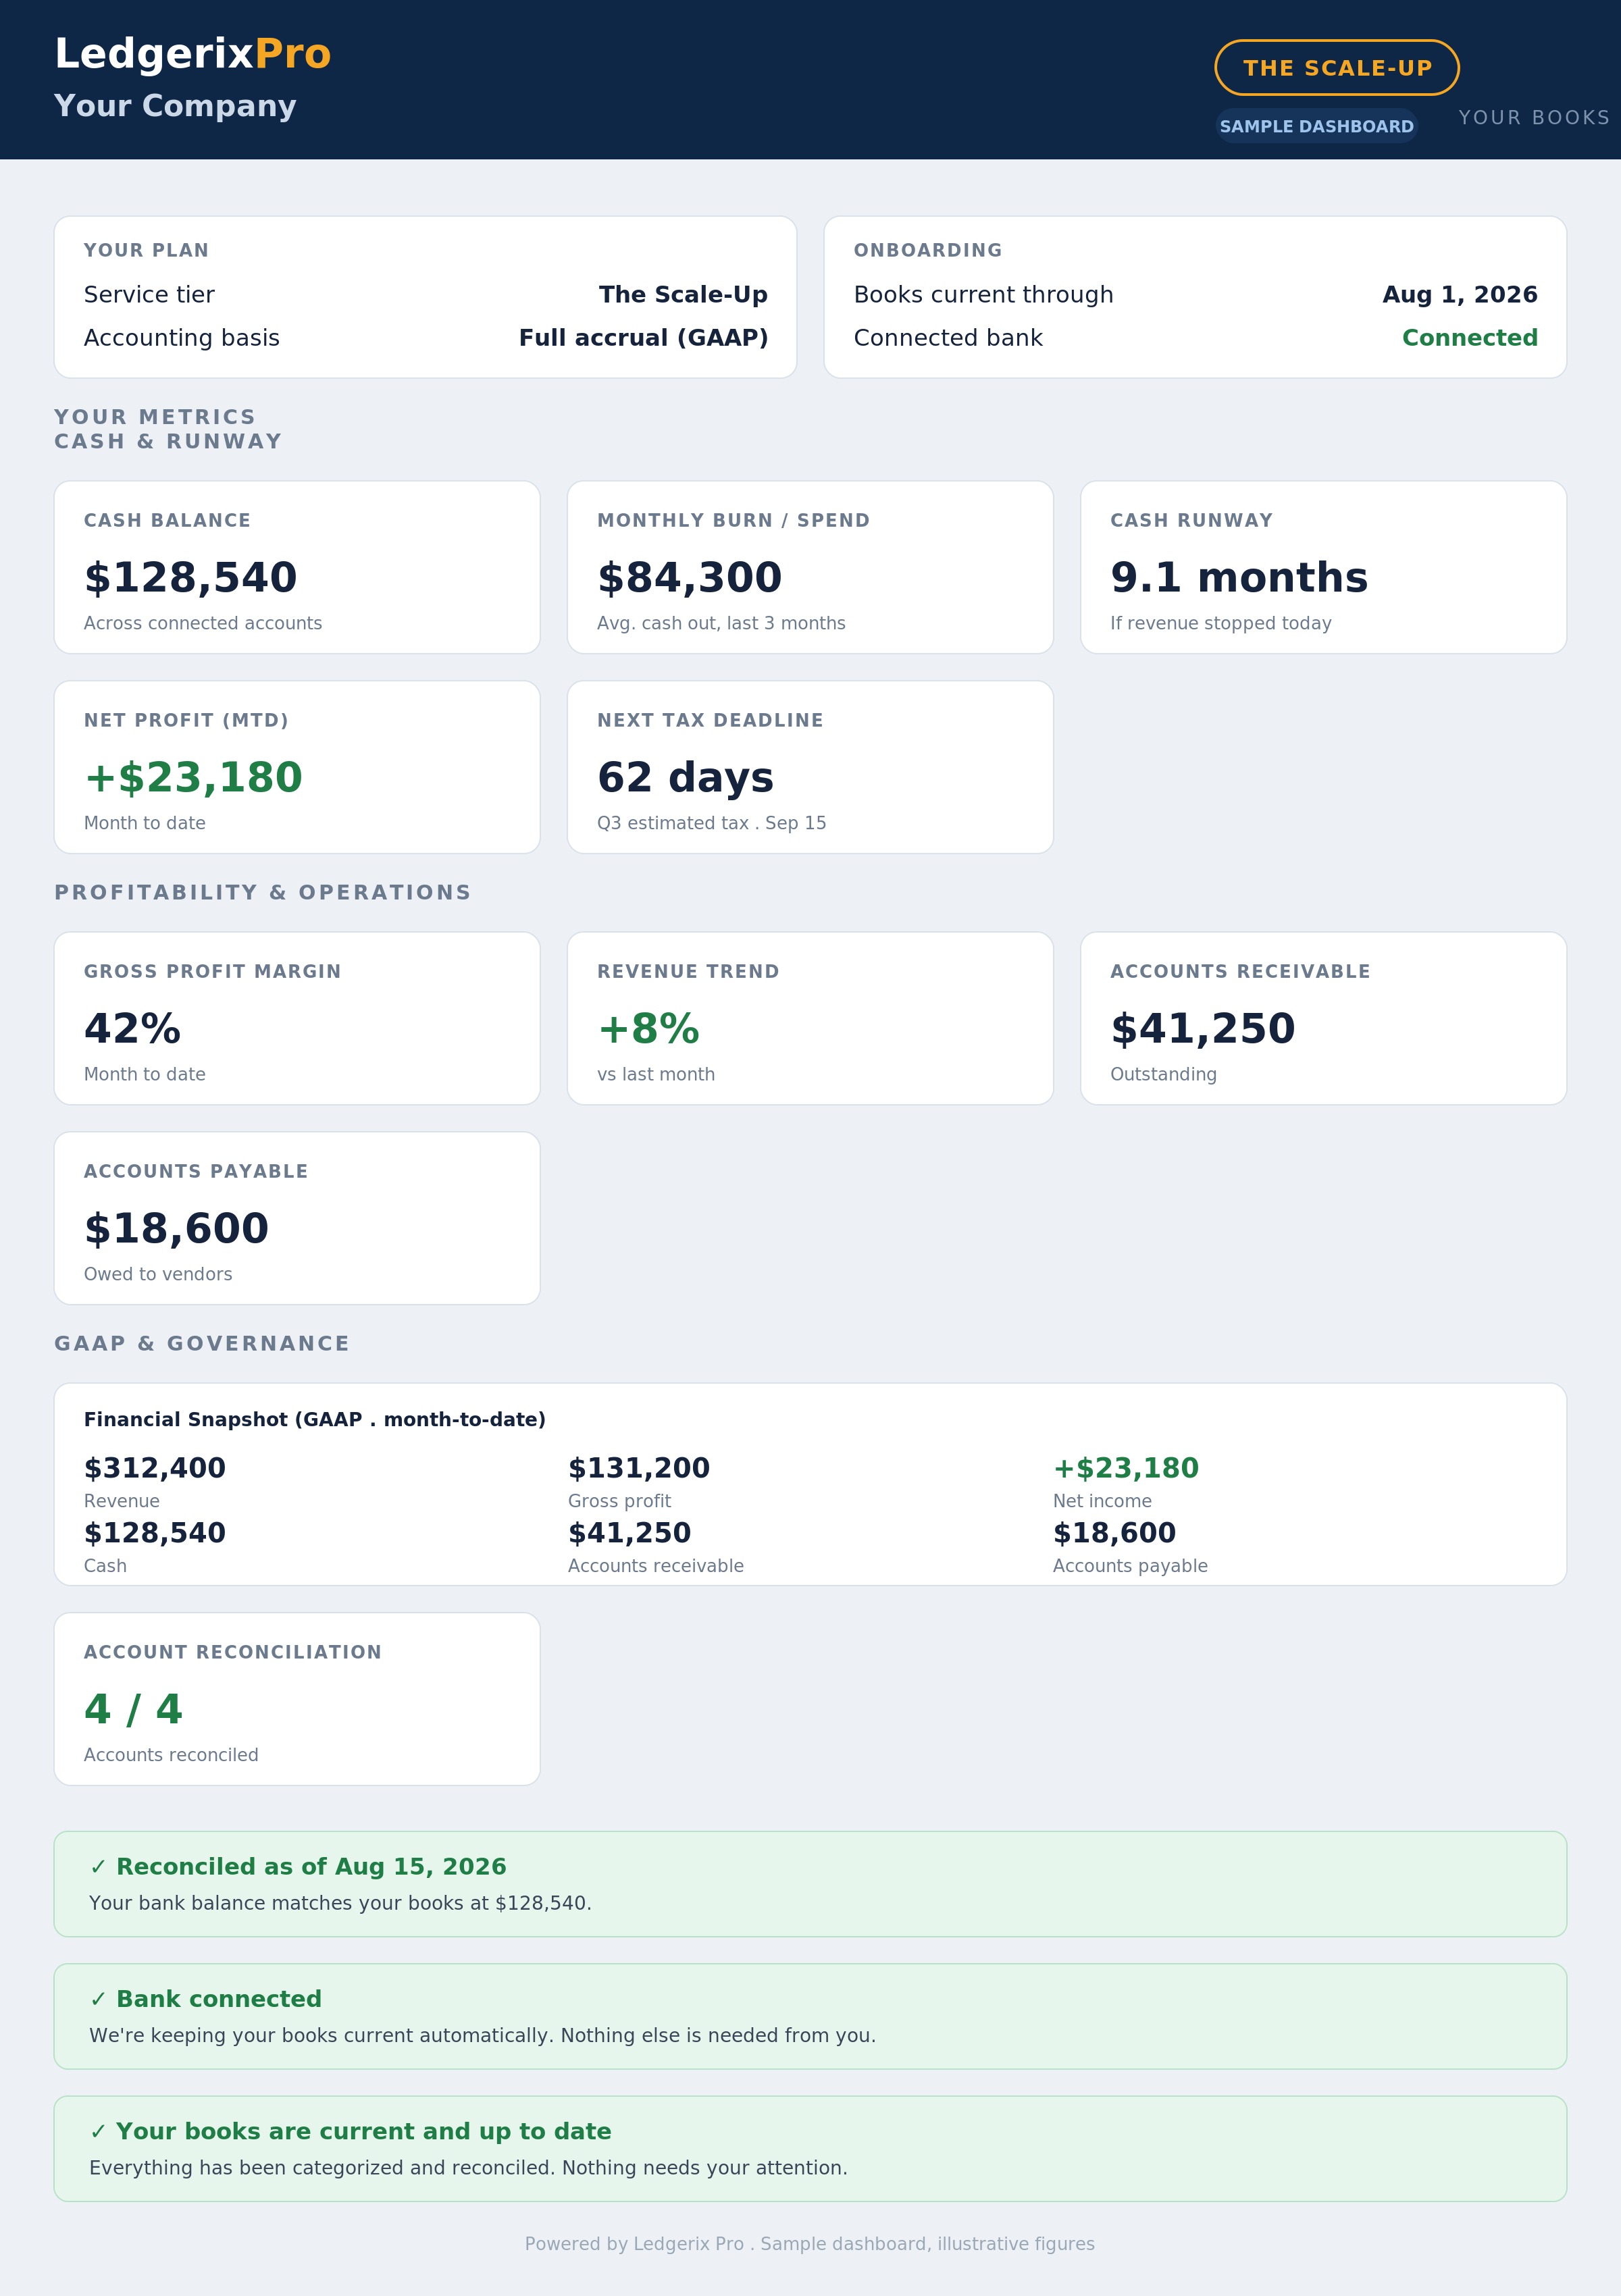Click the Your Company heading
Image resolution: width=1621 pixels, height=2296 pixels.
(175, 106)
